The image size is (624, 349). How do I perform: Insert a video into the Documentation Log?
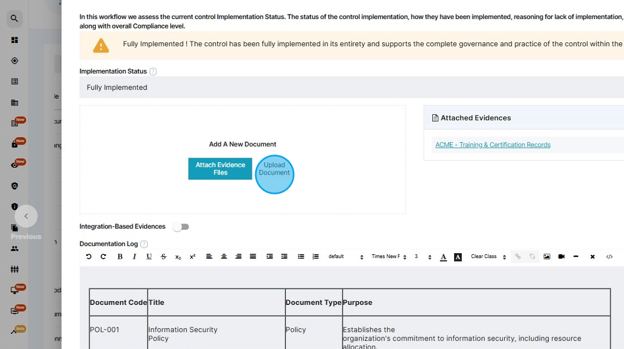click(x=562, y=256)
